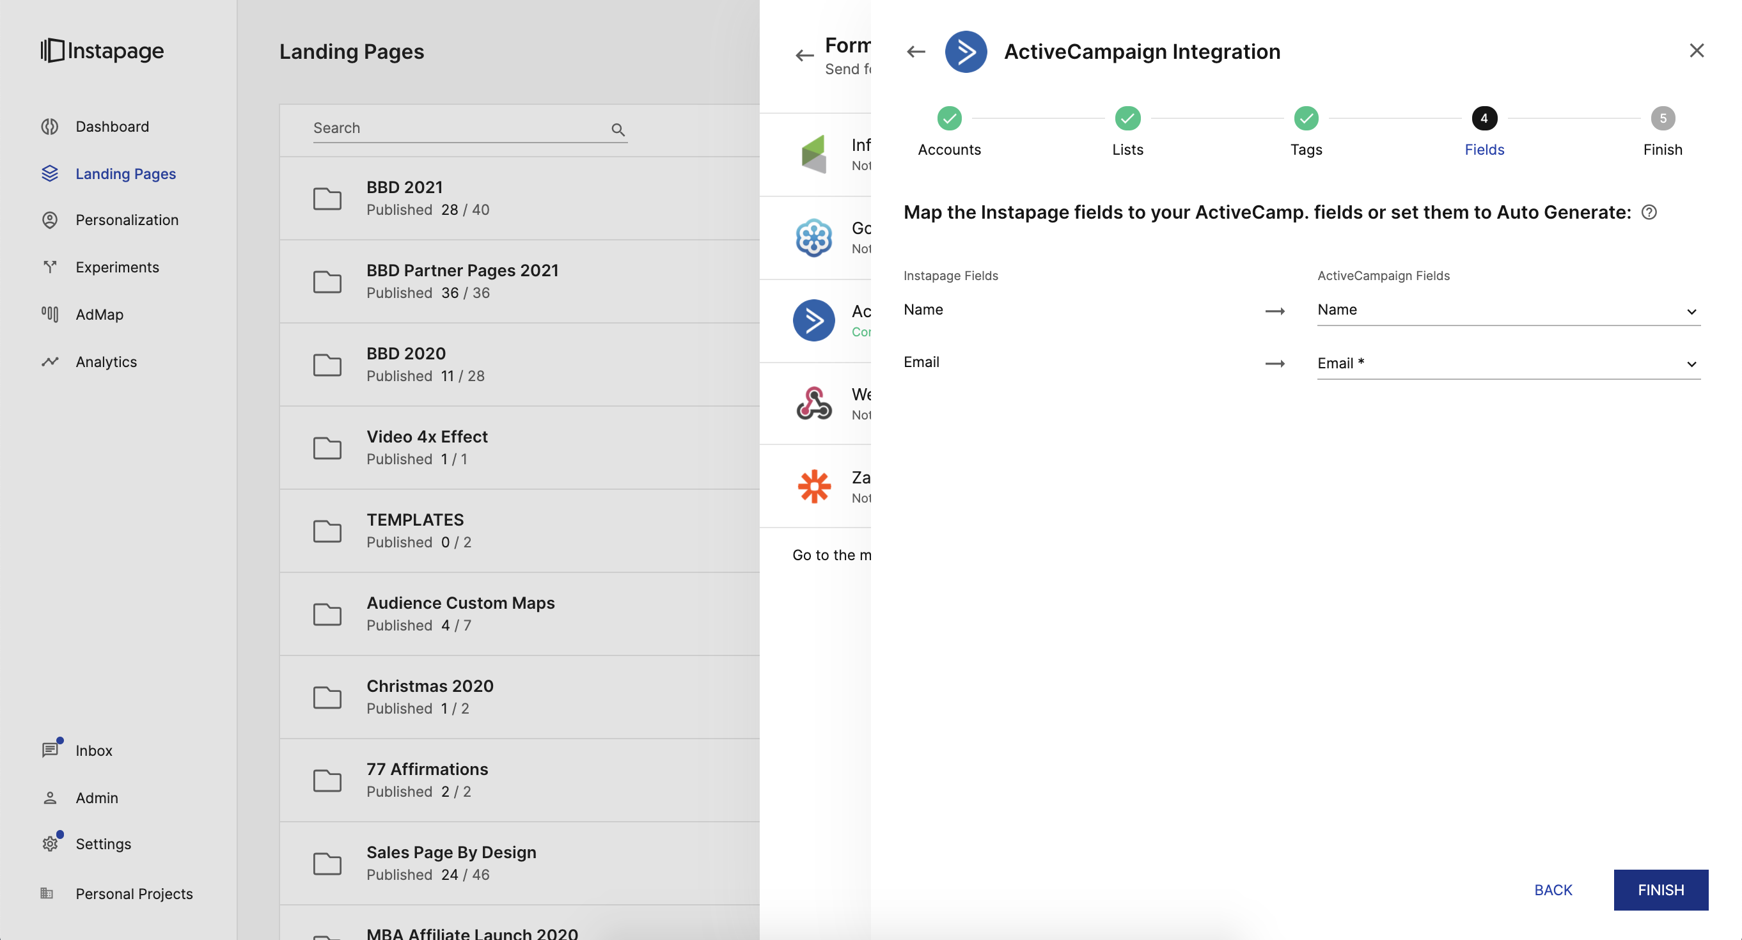Click the Experiments branch icon

pyautogui.click(x=49, y=267)
